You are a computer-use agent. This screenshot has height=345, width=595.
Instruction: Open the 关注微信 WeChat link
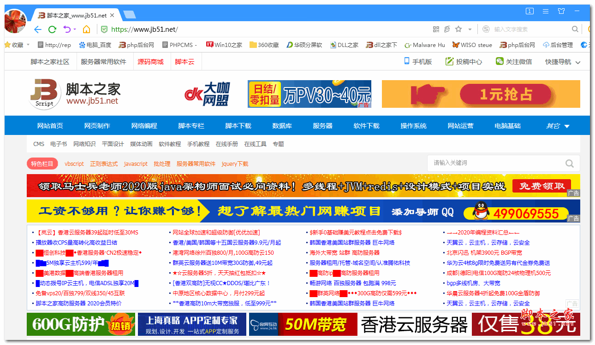click(x=513, y=61)
